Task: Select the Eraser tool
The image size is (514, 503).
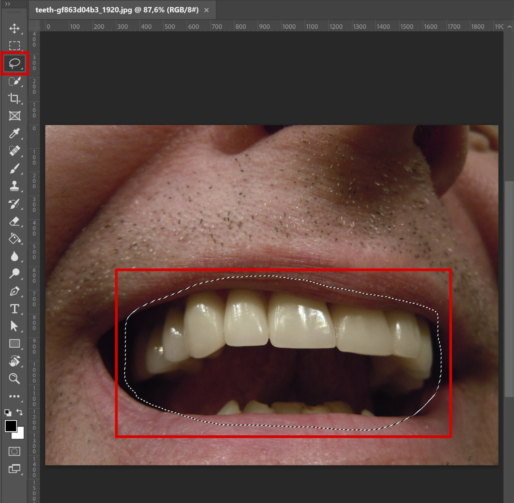Action: [x=14, y=221]
